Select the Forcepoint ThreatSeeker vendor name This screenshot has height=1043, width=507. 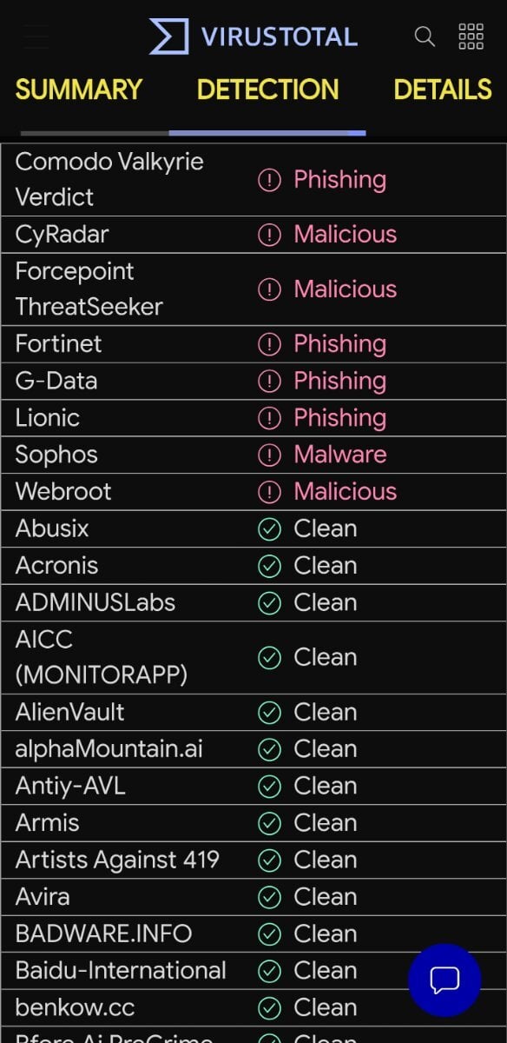pyautogui.click(x=89, y=289)
